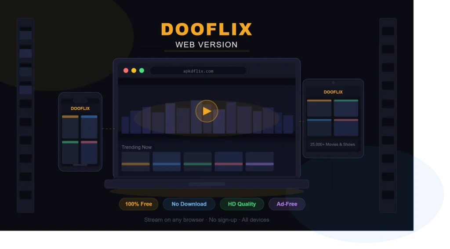Open trending thumbnail with orange bar
Viewport: 450px width, 249px height.
(x=136, y=162)
